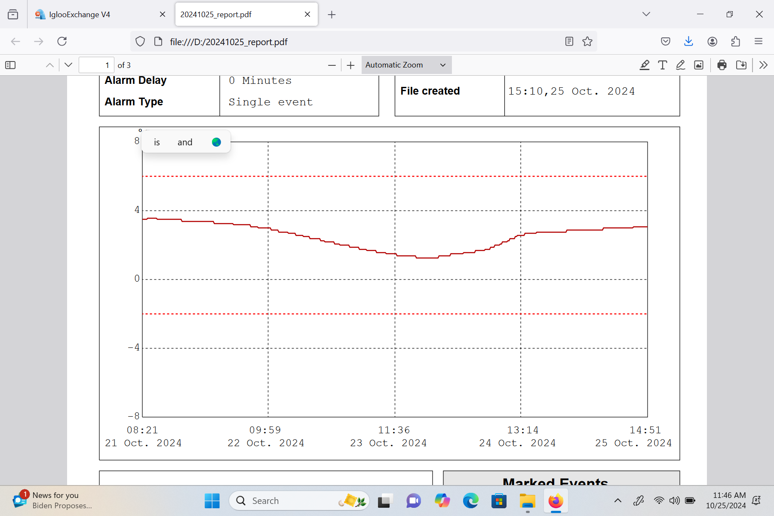Click the PDF page number field
The height and width of the screenshot is (516, 774).
96,65
